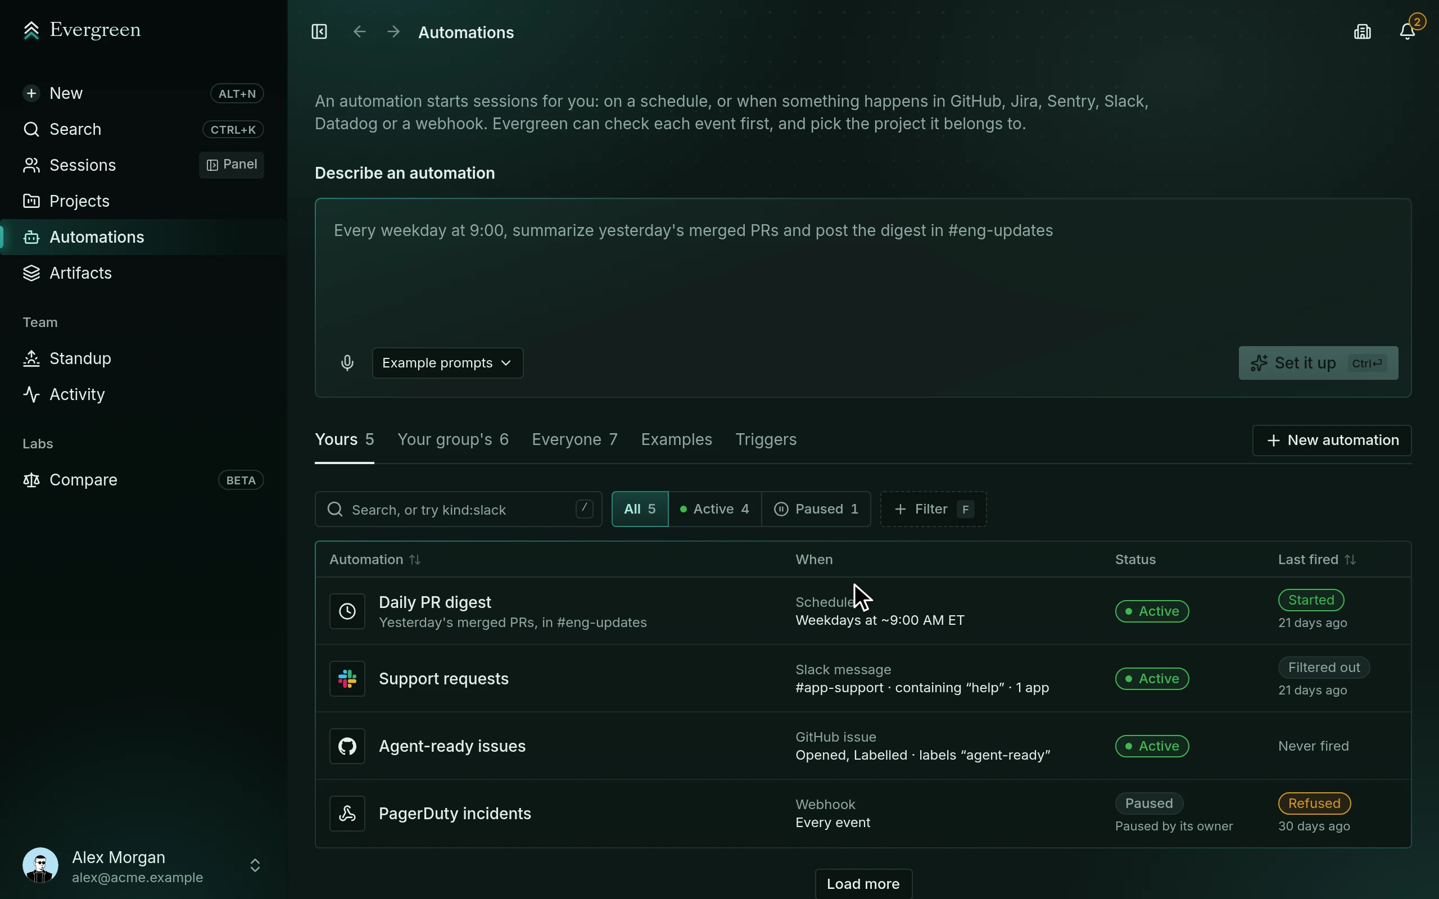Click the webhook icon for PagerDuty incidents
Viewport: 1439px width, 899px height.
coord(347,814)
